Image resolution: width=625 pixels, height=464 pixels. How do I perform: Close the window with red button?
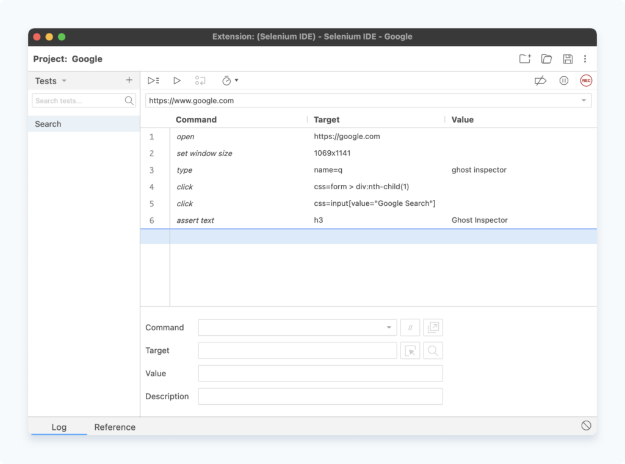(37, 37)
